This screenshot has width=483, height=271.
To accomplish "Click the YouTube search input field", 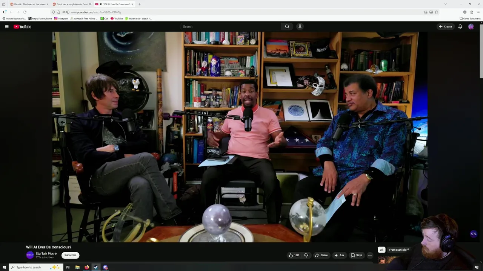I will click(231, 27).
